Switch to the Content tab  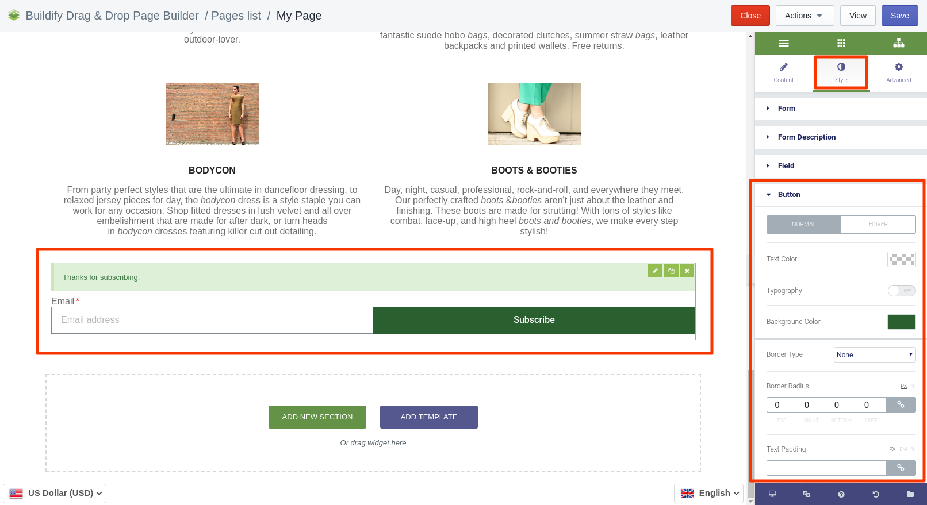point(783,72)
